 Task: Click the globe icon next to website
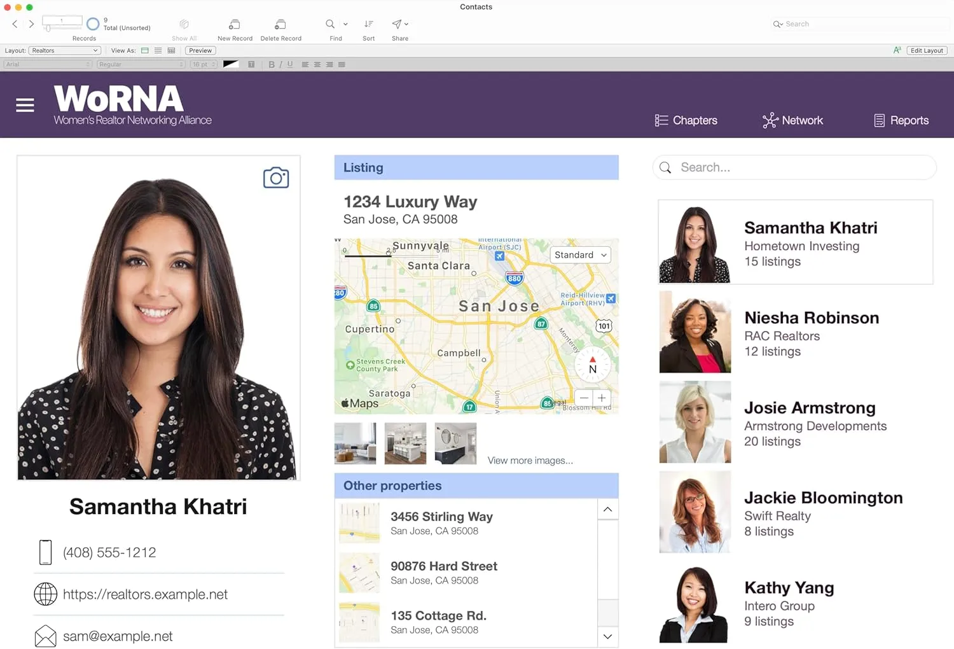pos(45,594)
